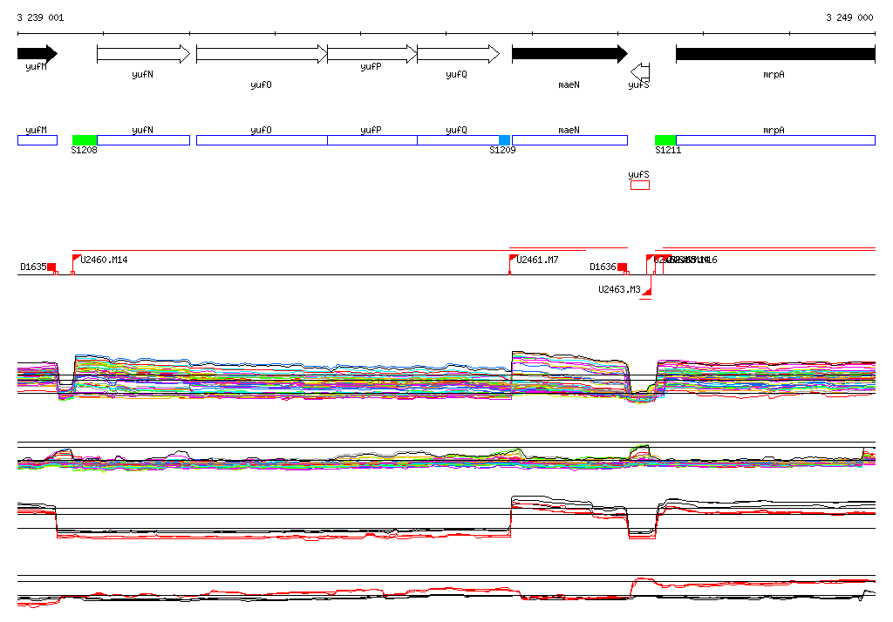Click the red outlined yufS rectangle
Viewport: 893px width, 622px height.
[x=640, y=185]
